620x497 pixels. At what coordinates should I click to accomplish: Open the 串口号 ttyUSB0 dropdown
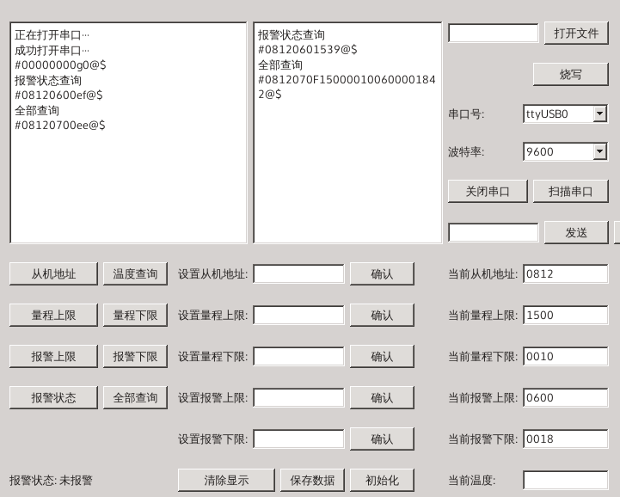[x=600, y=114]
